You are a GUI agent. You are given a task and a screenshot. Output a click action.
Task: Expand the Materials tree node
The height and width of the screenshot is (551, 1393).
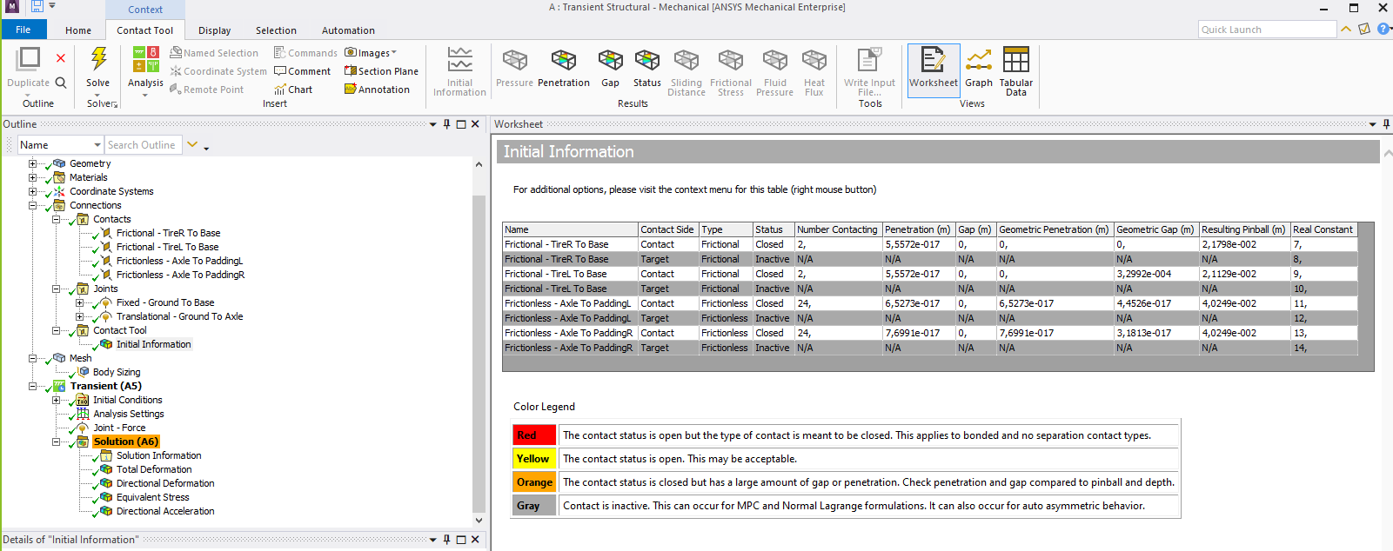[x=32, y=177]
